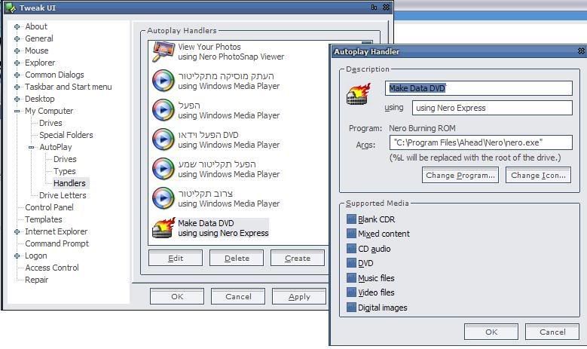Click the Media Player icon for צרוב תקליטור
The width and height of the screenshot is (587, 349).
[x=164, y=198]
